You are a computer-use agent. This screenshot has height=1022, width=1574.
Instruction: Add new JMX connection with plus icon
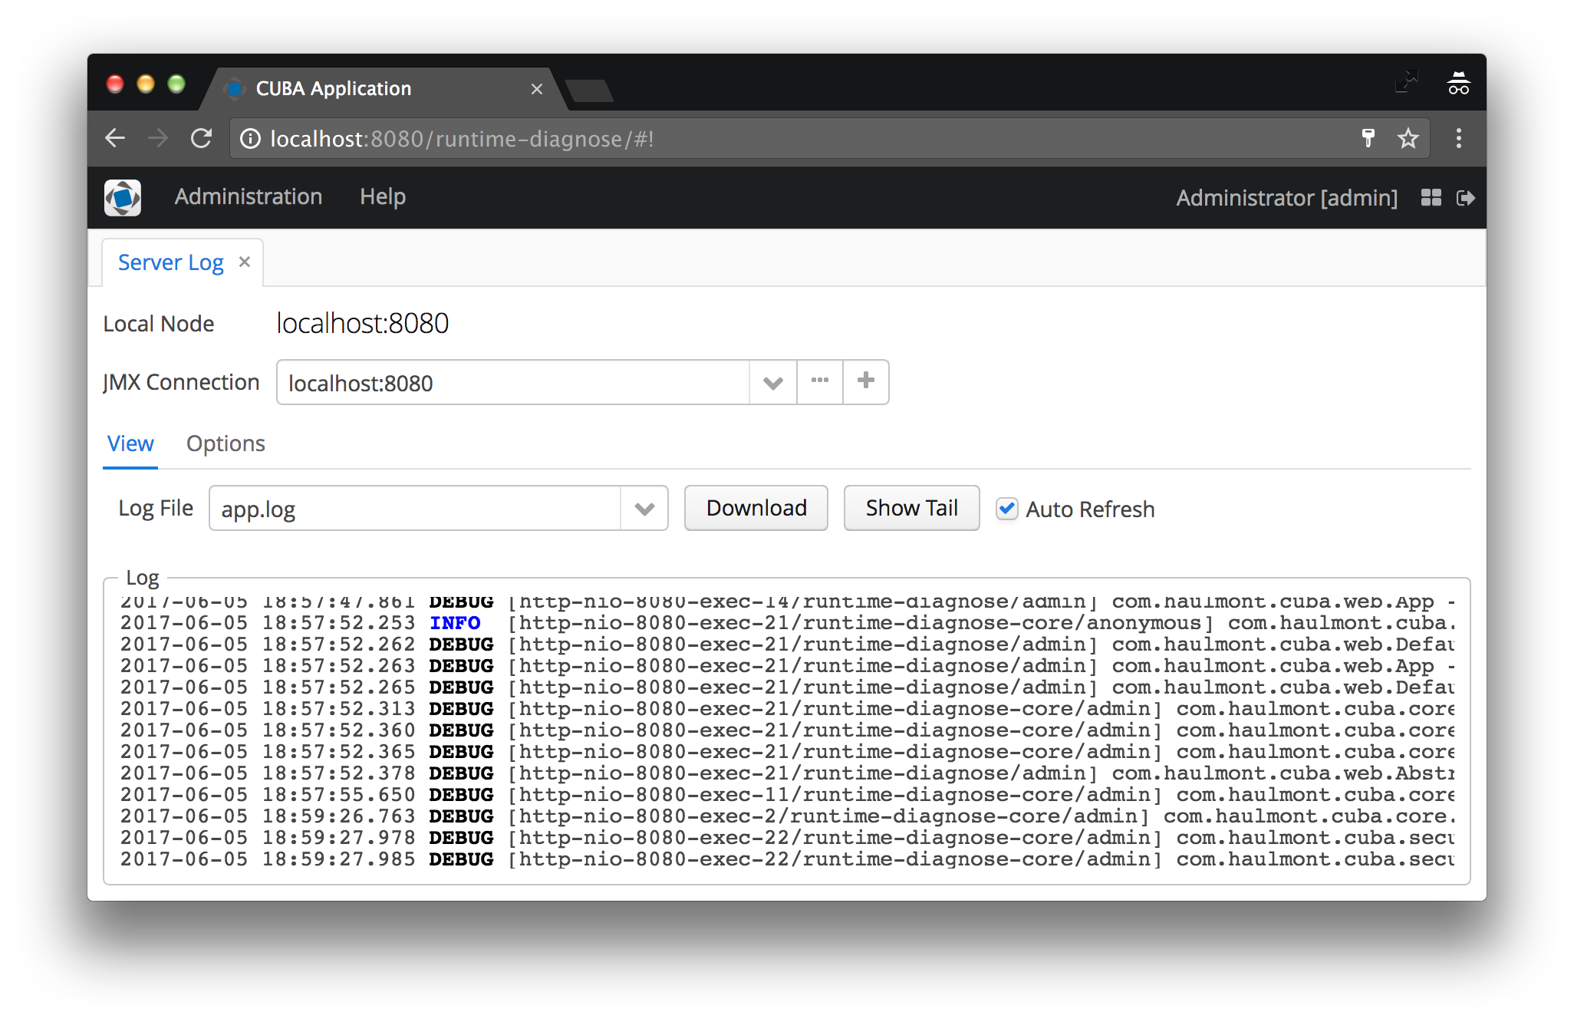(x=866, y=381)
